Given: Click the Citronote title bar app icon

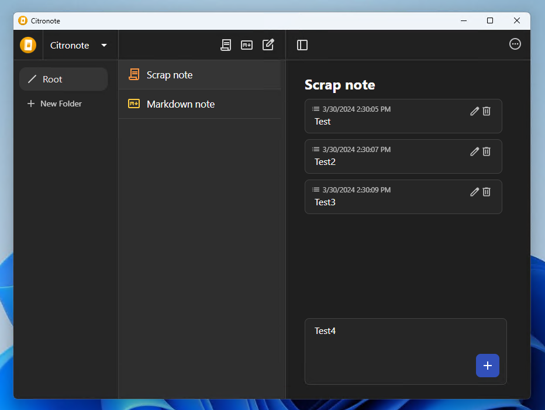Looking at the screenshot, I should coord(23,20).
